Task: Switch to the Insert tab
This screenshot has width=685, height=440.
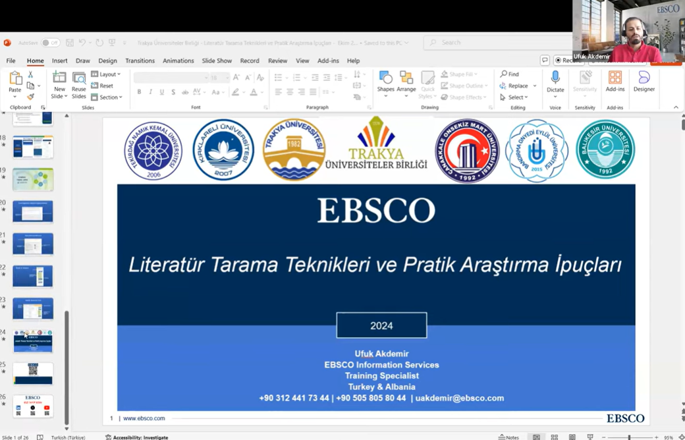Action: (x=59, y=61)
